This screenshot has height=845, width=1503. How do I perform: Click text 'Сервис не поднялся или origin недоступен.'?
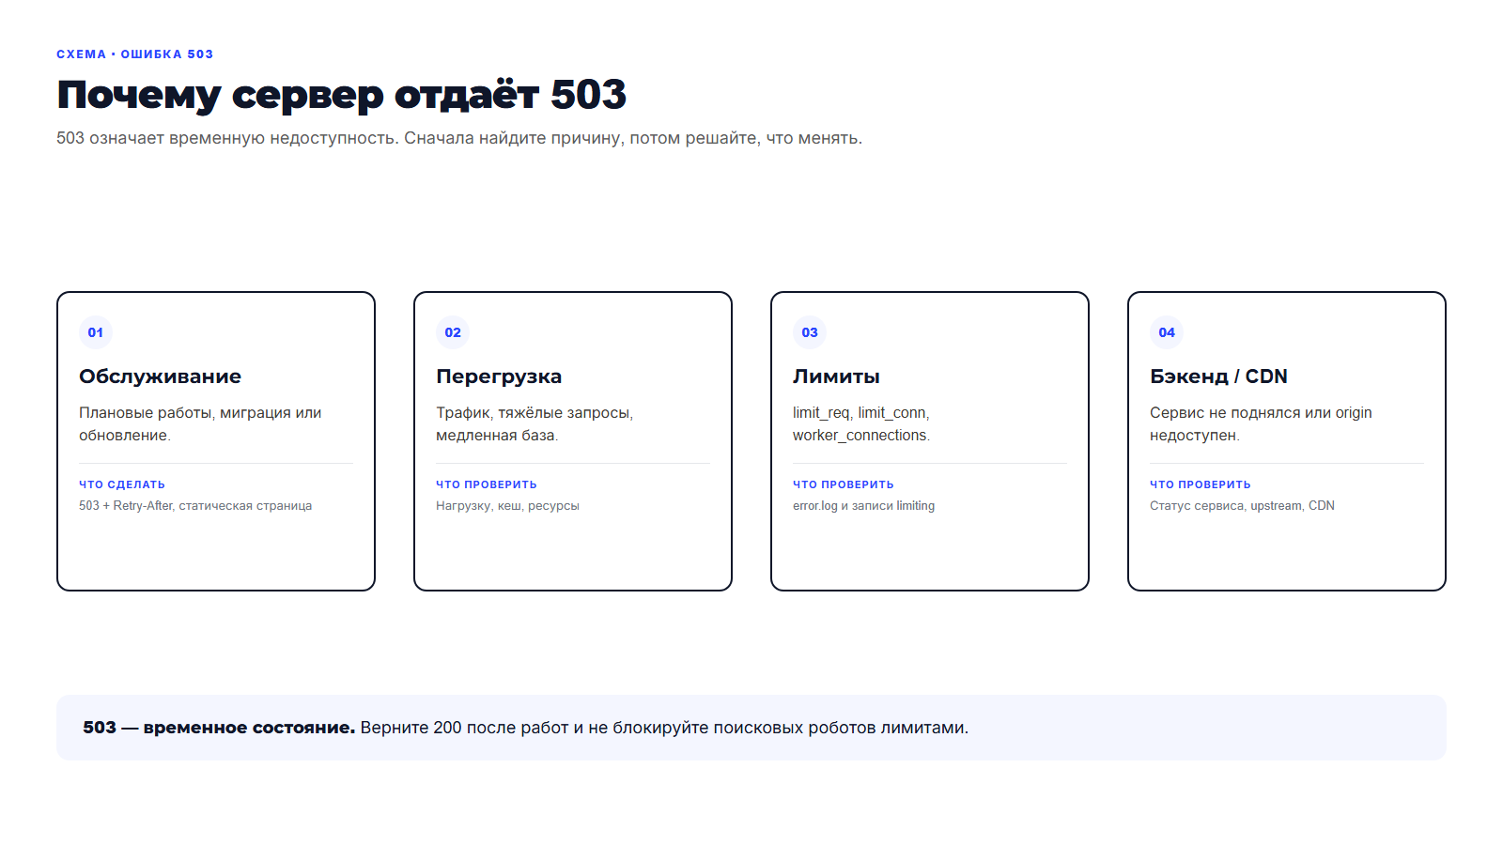tap(1261, 424)
